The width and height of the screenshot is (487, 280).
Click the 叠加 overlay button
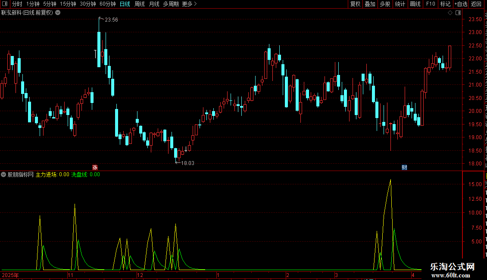(x=370, y=4)
